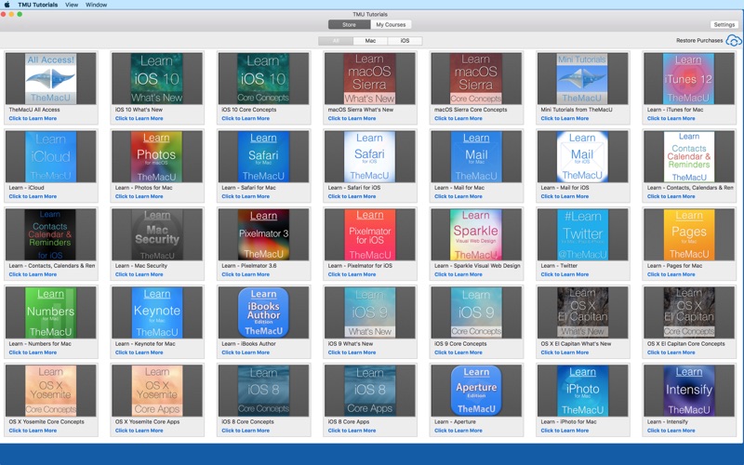Open TheMacU All Access course cover
The height and width of the screenshot is (465, 744).
(51, 79)
